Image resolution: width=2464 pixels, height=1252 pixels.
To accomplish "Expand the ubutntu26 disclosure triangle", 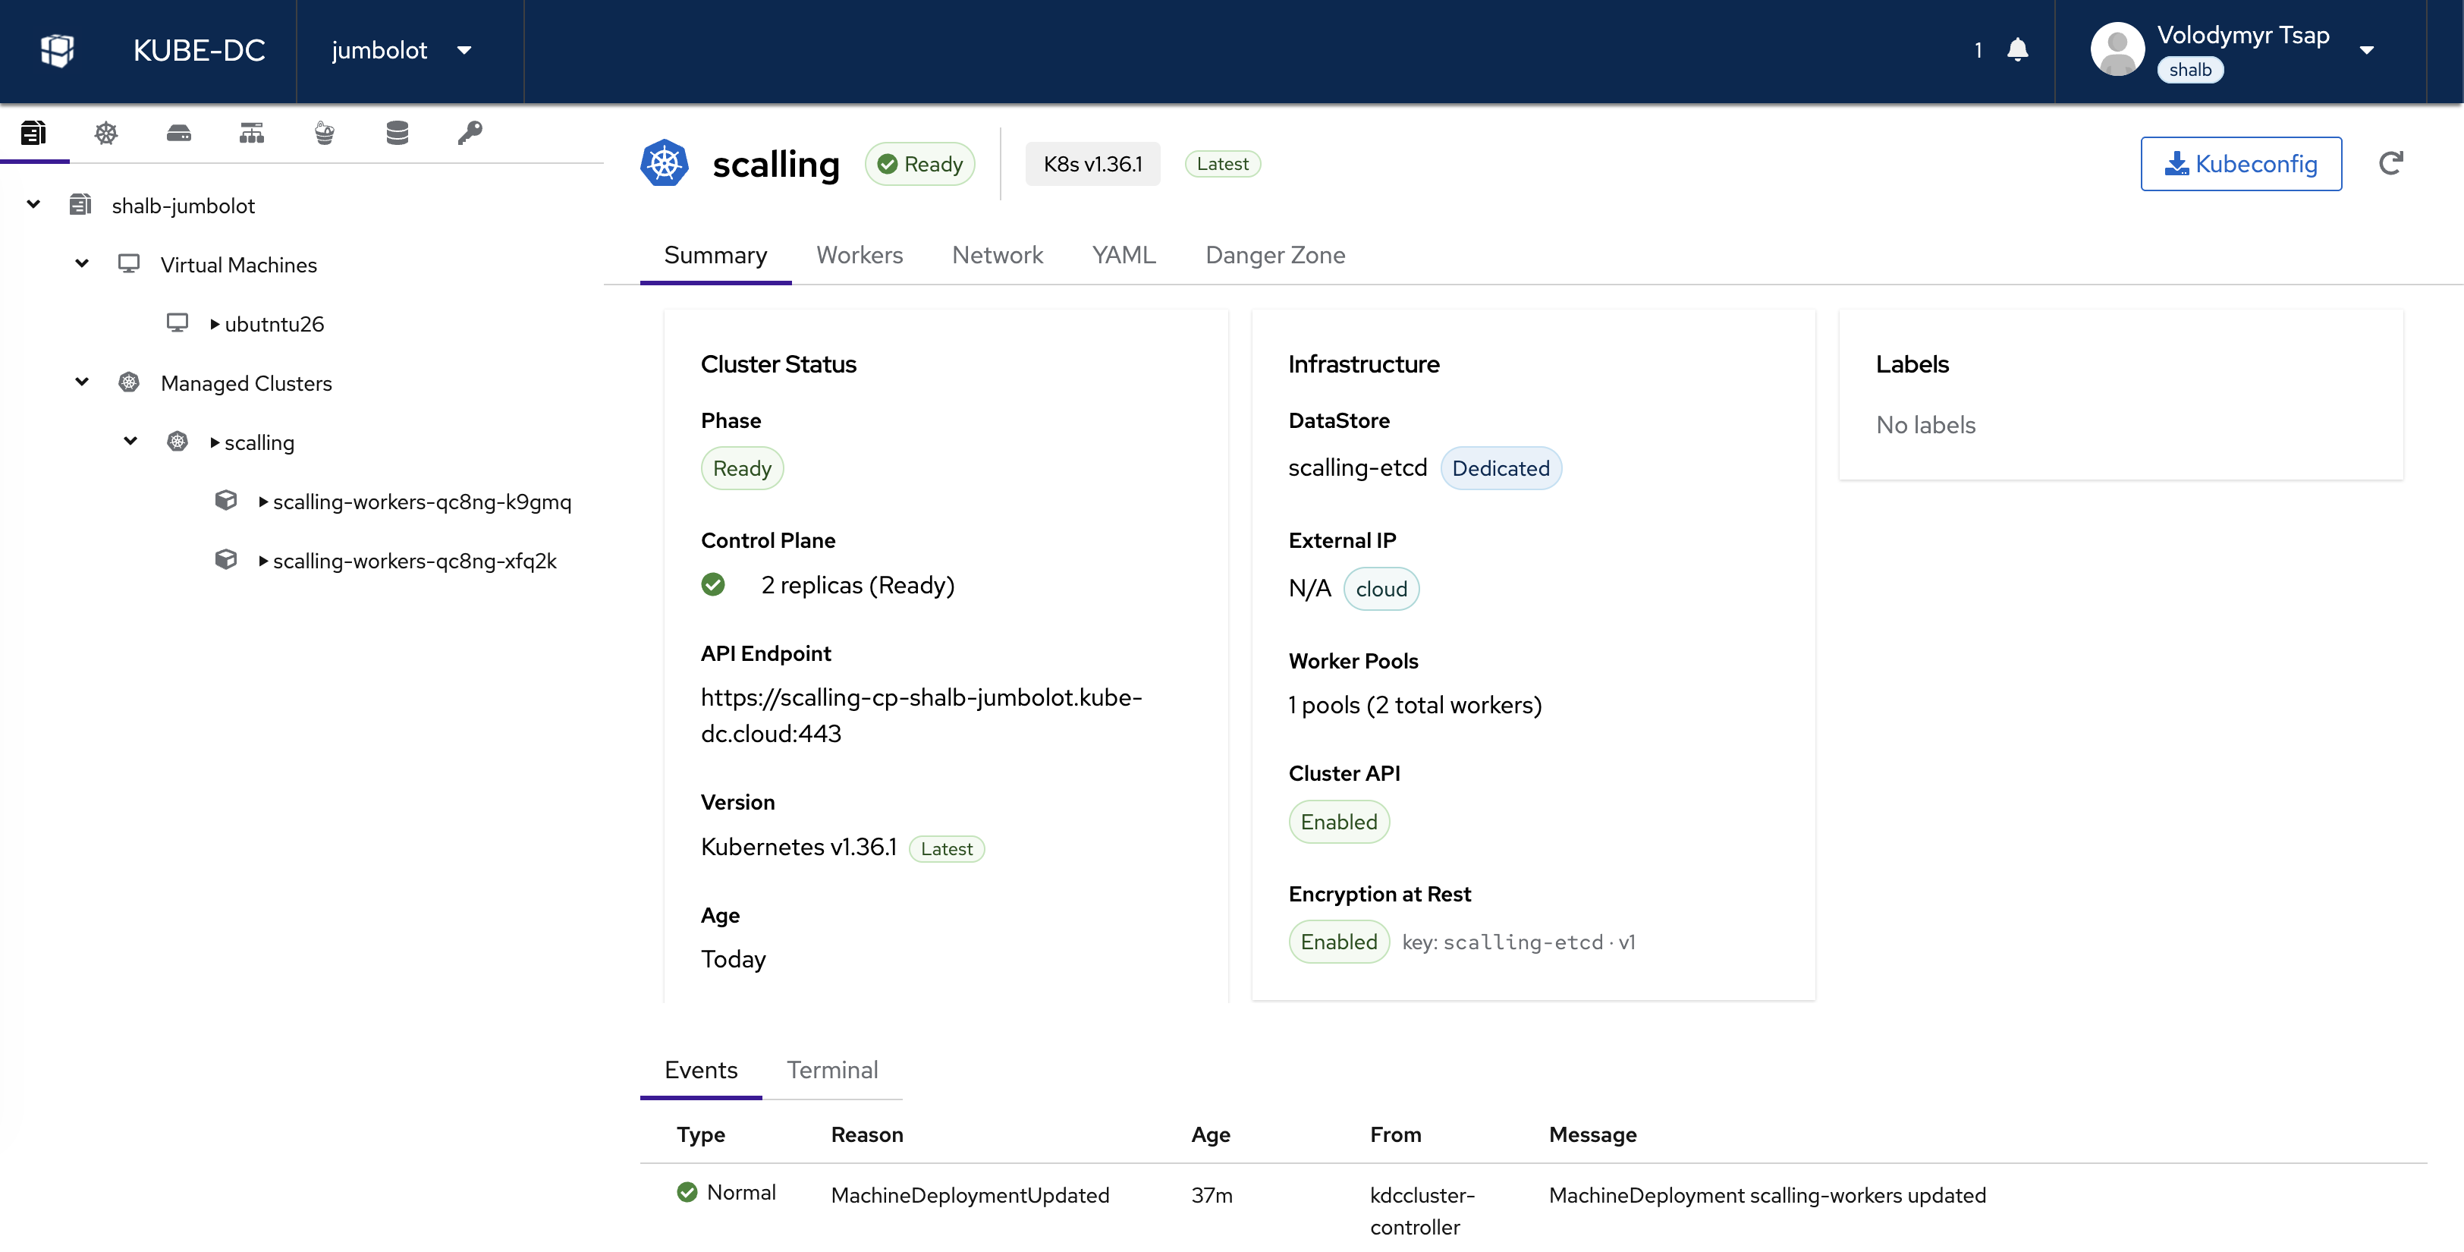I will [214, 324].
